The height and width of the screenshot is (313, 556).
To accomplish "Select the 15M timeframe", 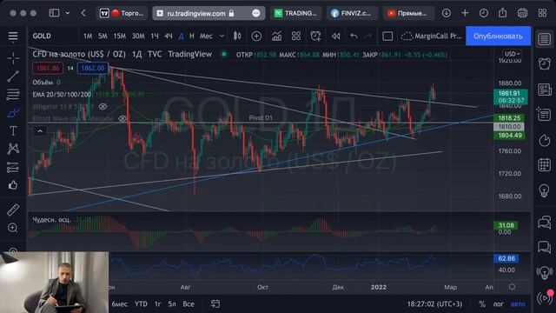I will tap(120, 36).
